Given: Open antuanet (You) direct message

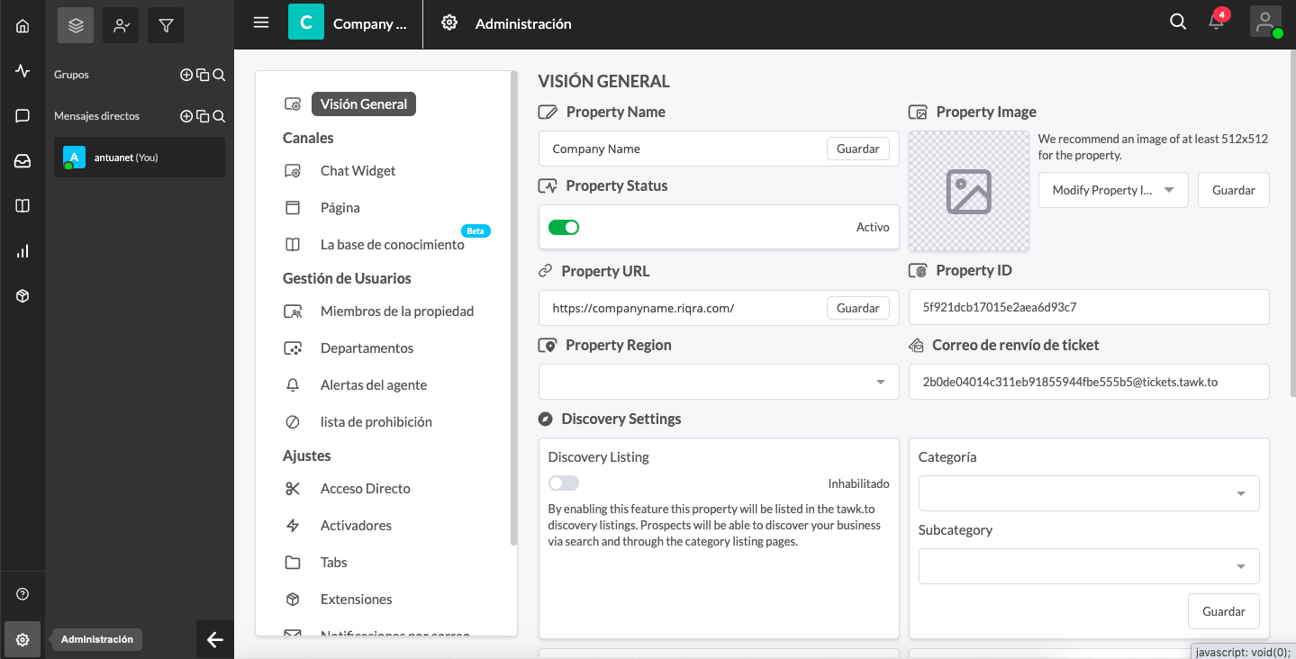Looking at the screenshot, I should [140, 158].
